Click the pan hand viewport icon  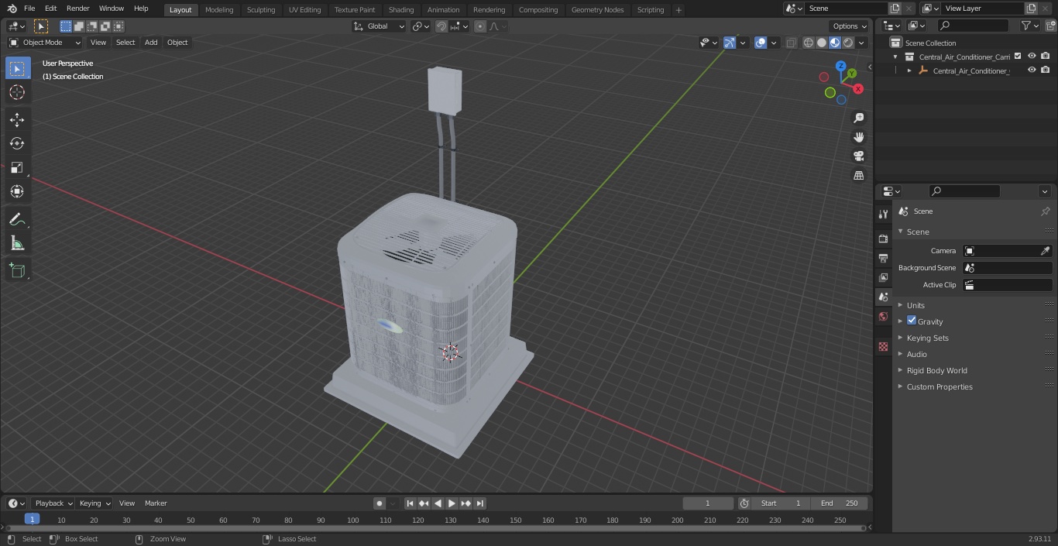tap(858, 137)
